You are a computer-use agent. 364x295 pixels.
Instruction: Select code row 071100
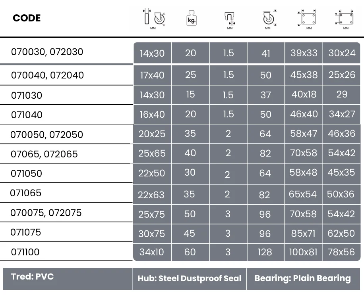(x=25, y=252)
